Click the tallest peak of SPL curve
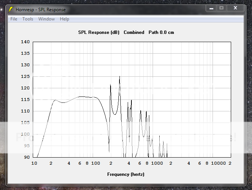 pyautogui.click(x=119, y=77)
